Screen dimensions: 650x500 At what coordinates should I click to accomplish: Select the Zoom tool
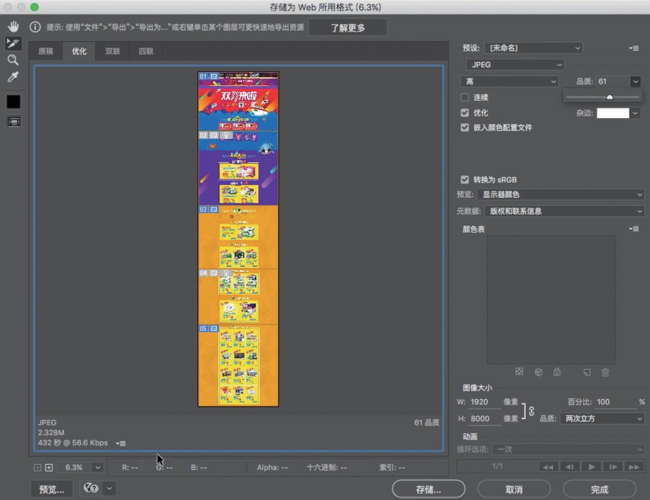[13, 60]
